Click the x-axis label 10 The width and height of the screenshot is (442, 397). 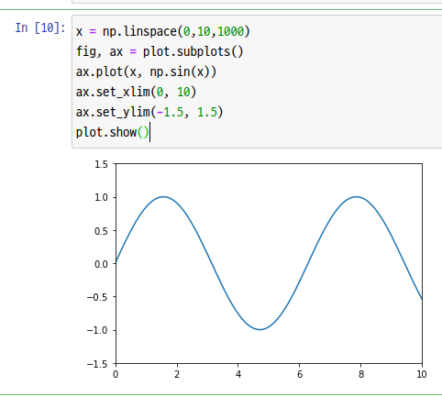click(x=422, y=374)
